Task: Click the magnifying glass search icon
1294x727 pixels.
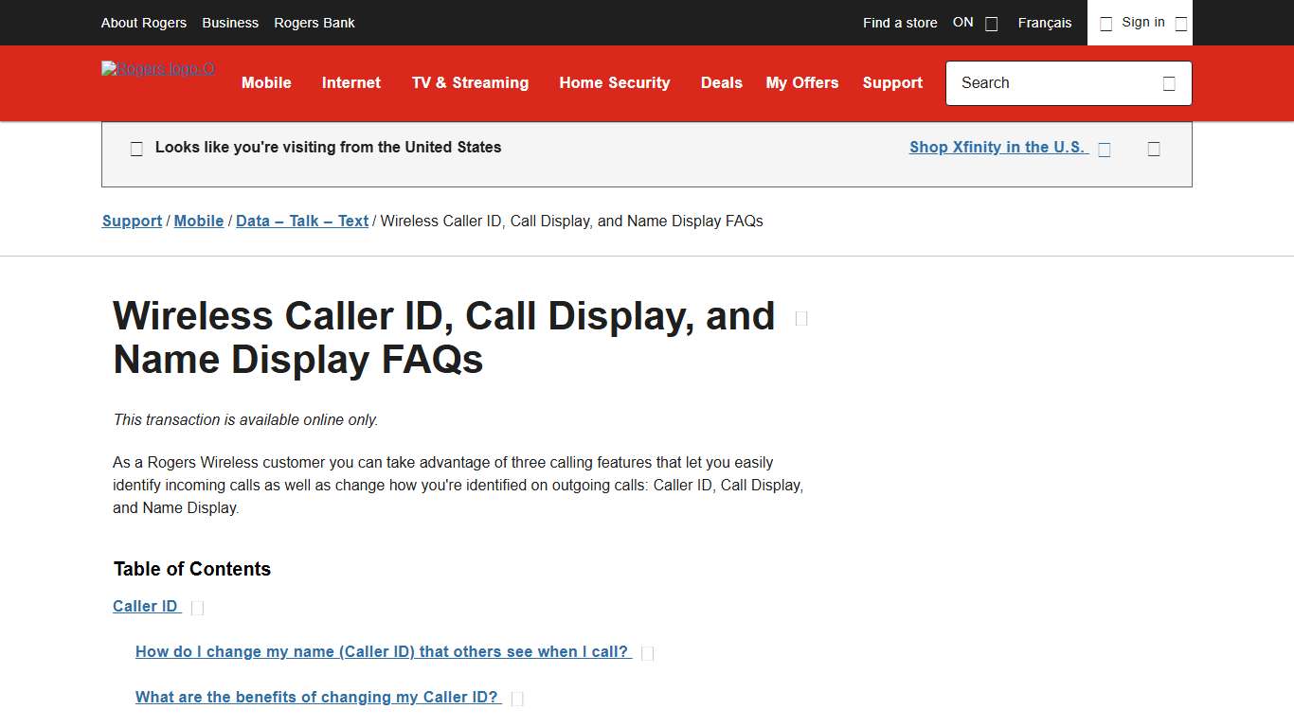Action: point(1169,83)
